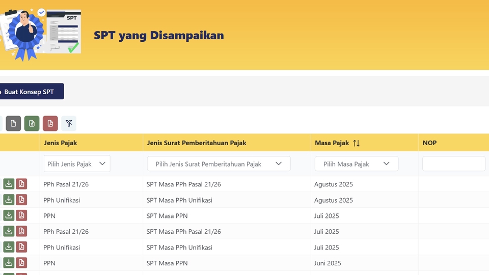This screenshot has width=489, height=275.
Task: Download the PPN Juli 2025 SPT
Action: pyautogui.click(x=9, y=216)
